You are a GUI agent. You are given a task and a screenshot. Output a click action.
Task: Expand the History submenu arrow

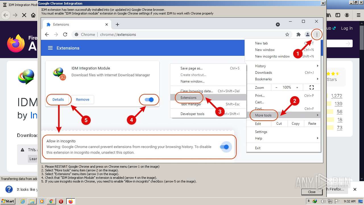coord(318,66)
